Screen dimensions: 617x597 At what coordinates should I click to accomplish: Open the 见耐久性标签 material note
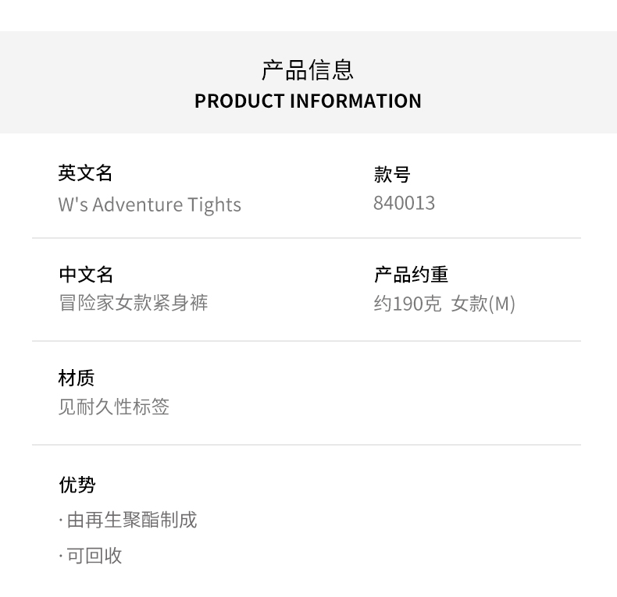tap(114, 407)
